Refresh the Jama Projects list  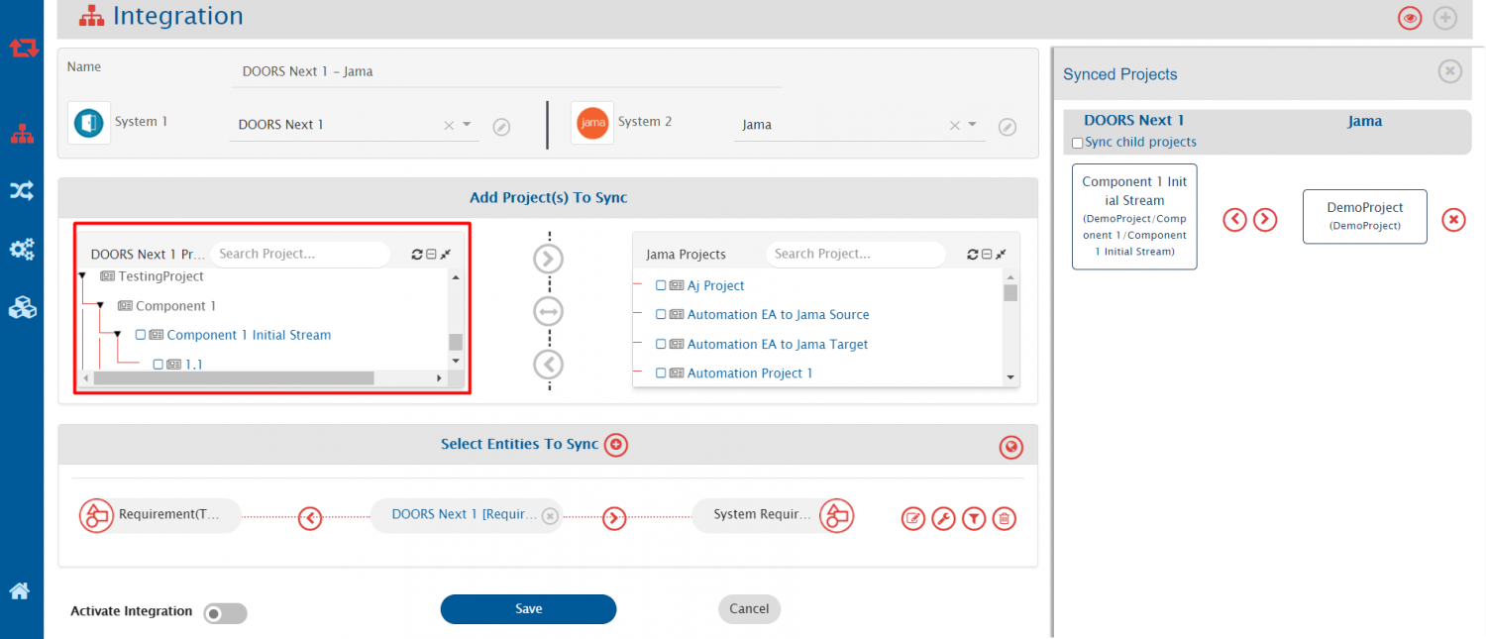pyautogui.click(x=973, y=255)
